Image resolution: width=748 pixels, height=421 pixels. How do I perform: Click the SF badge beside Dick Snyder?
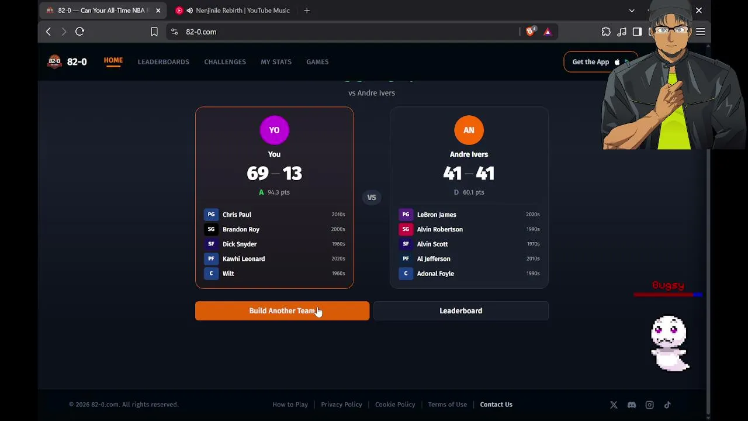[x=211, y=244]
